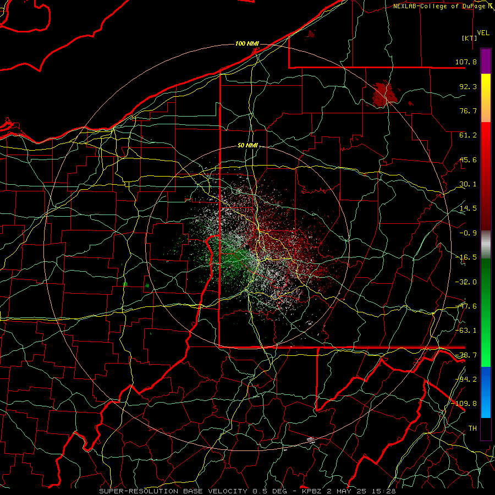Viewport: 495px width, 495px height.
Task: Click the -109.8 scale value
Action: (464, 404)
